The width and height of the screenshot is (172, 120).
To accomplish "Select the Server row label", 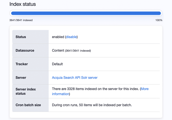I will point(21,78).
